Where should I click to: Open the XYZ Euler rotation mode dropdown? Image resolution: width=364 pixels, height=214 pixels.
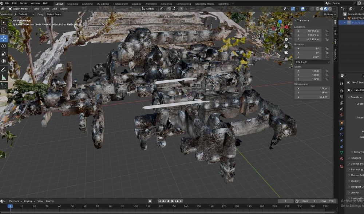[312, 62]
